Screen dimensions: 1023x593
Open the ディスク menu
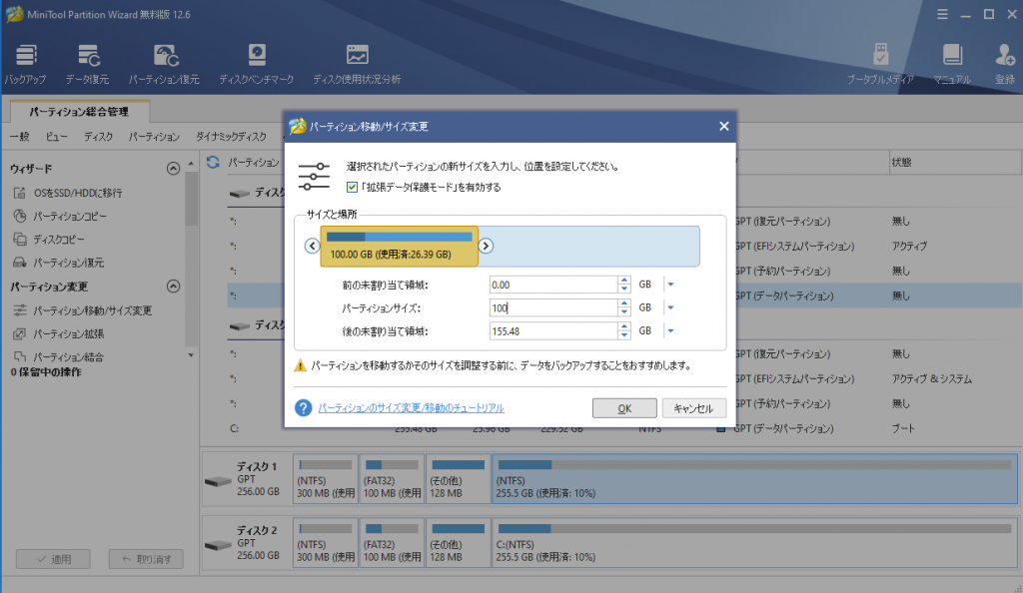tap(98, 136)
